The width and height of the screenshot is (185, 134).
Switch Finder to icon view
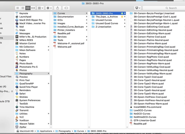point(18,8)
